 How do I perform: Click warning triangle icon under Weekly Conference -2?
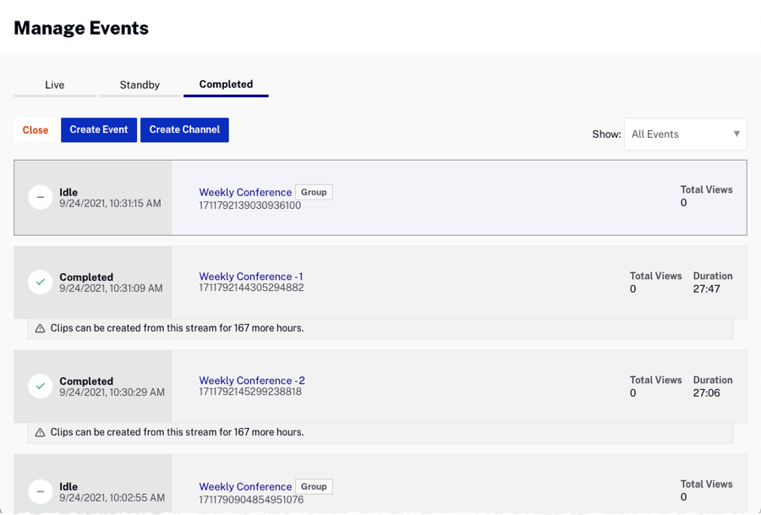[x=40, y=432]
